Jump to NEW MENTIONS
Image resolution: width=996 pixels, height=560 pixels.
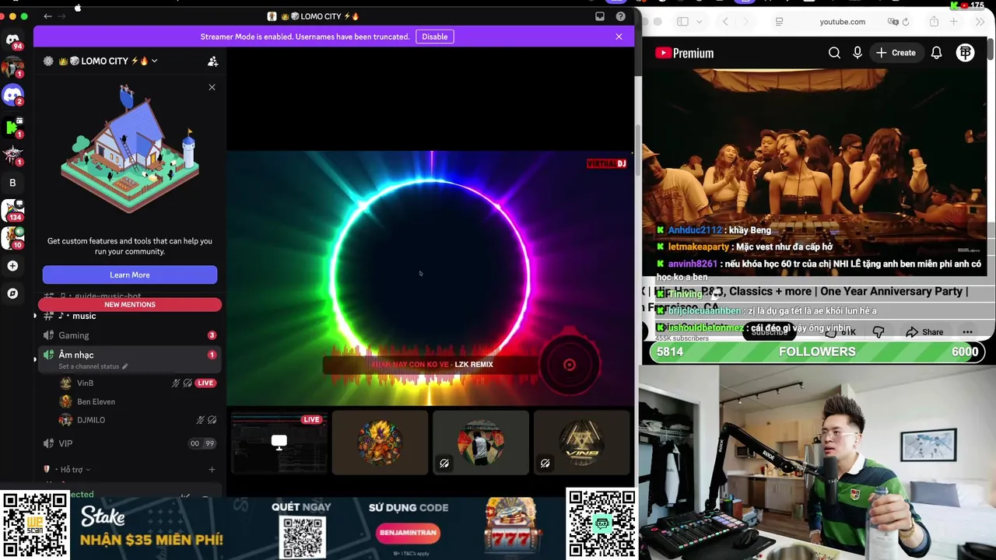pyautogui.click(x=130, y=304)
